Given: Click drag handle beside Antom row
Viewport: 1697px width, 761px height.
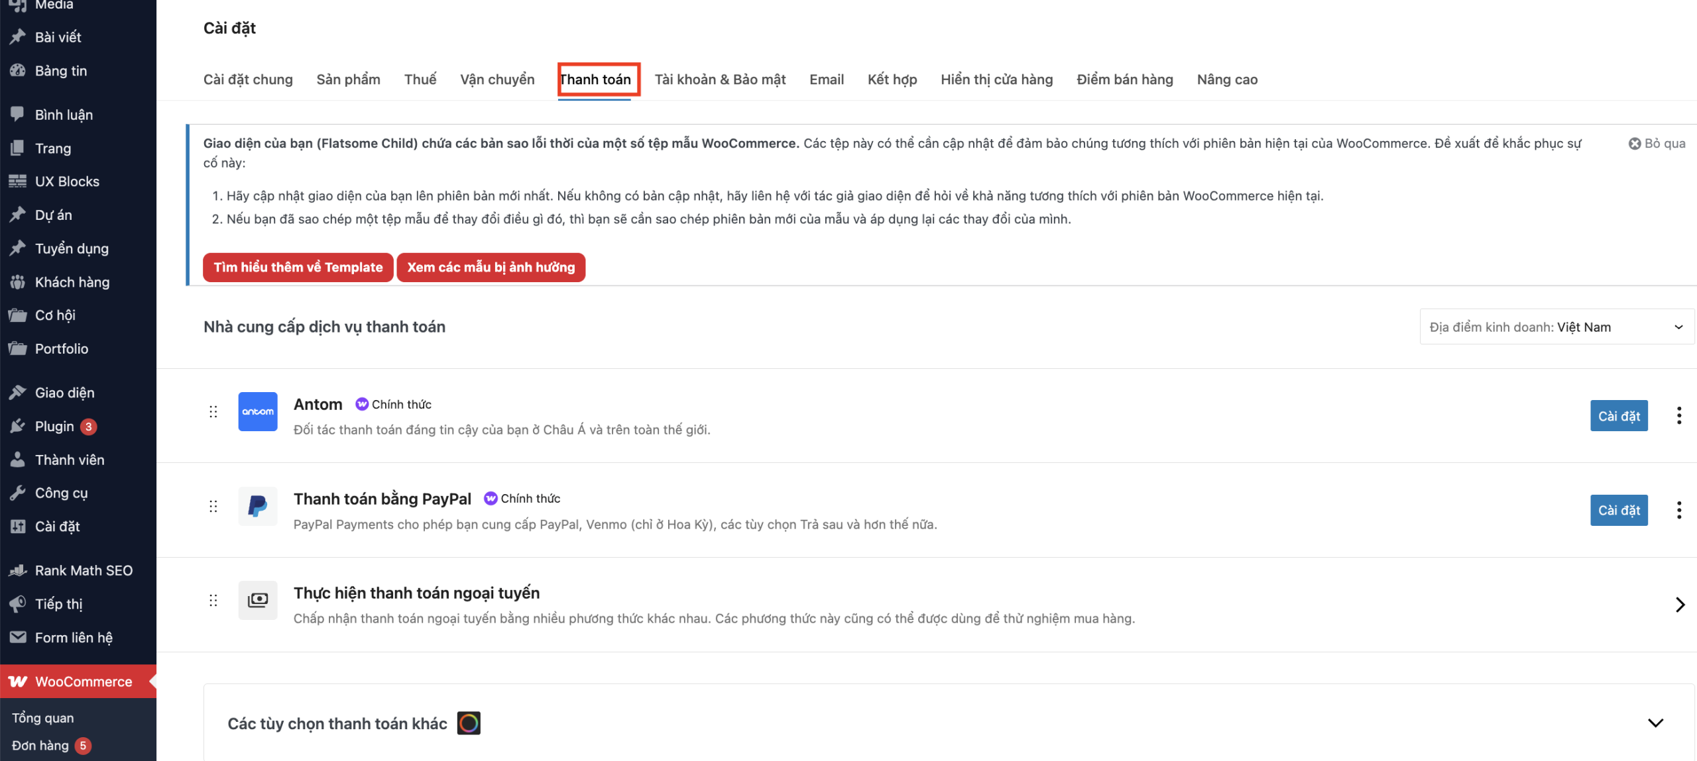Looking at the screenshot, I should point(213,411).
